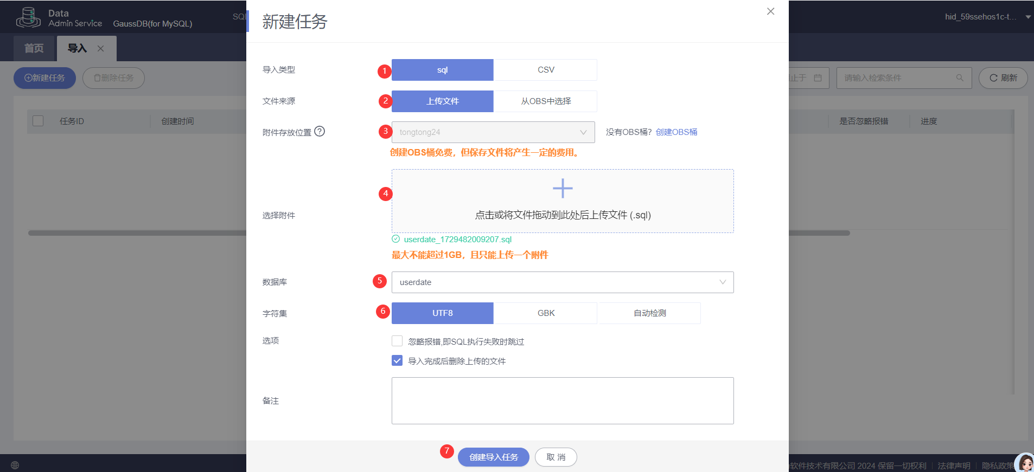Click the 创建时间 column header
The width and height of the screenshot is (1034, 472).
coord(177,121)
